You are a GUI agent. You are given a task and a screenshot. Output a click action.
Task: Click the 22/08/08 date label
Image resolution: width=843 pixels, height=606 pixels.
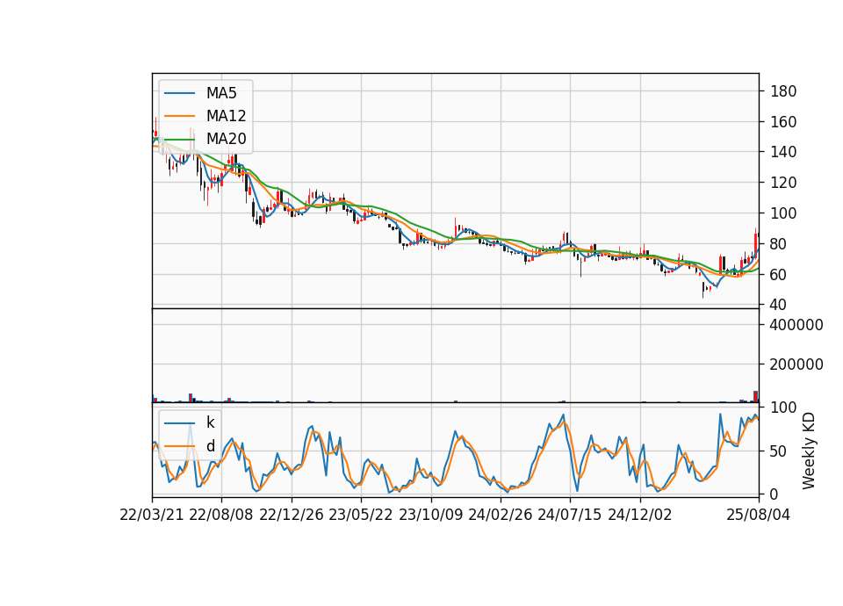pyautogui.click(x=221, y=515)
